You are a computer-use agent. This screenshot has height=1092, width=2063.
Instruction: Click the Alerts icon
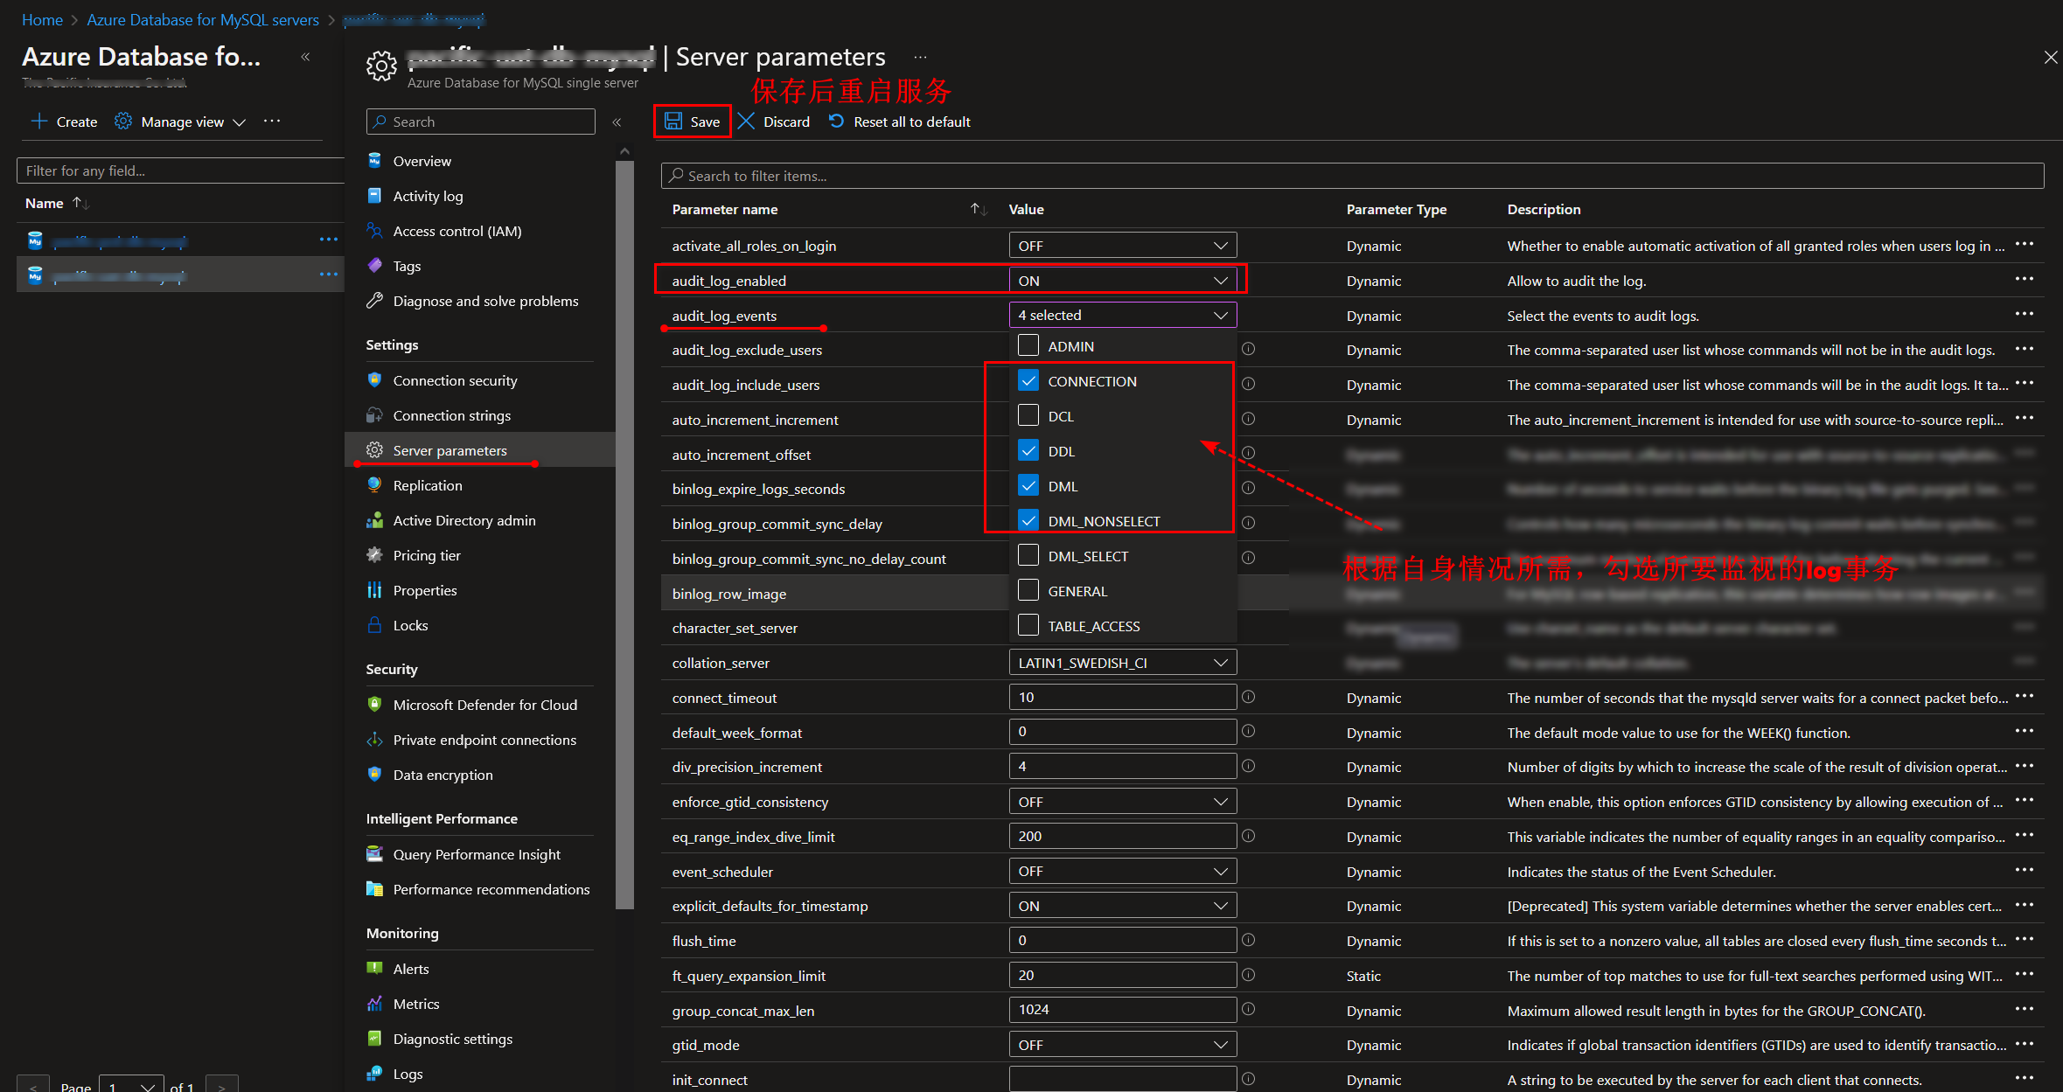(374, 969)
